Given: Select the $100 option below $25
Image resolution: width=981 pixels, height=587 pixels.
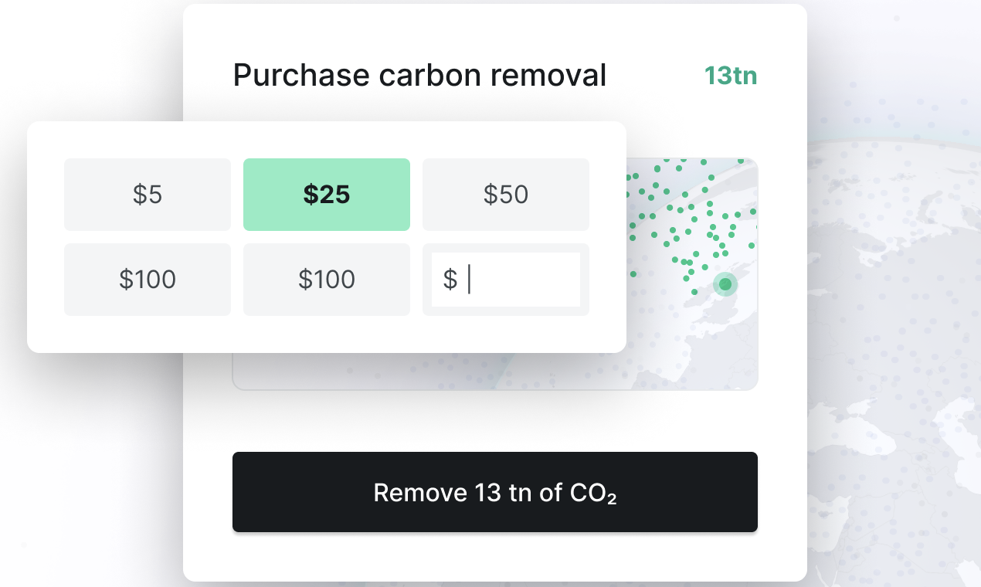Looking at the screenshot, I should (327, 280).
